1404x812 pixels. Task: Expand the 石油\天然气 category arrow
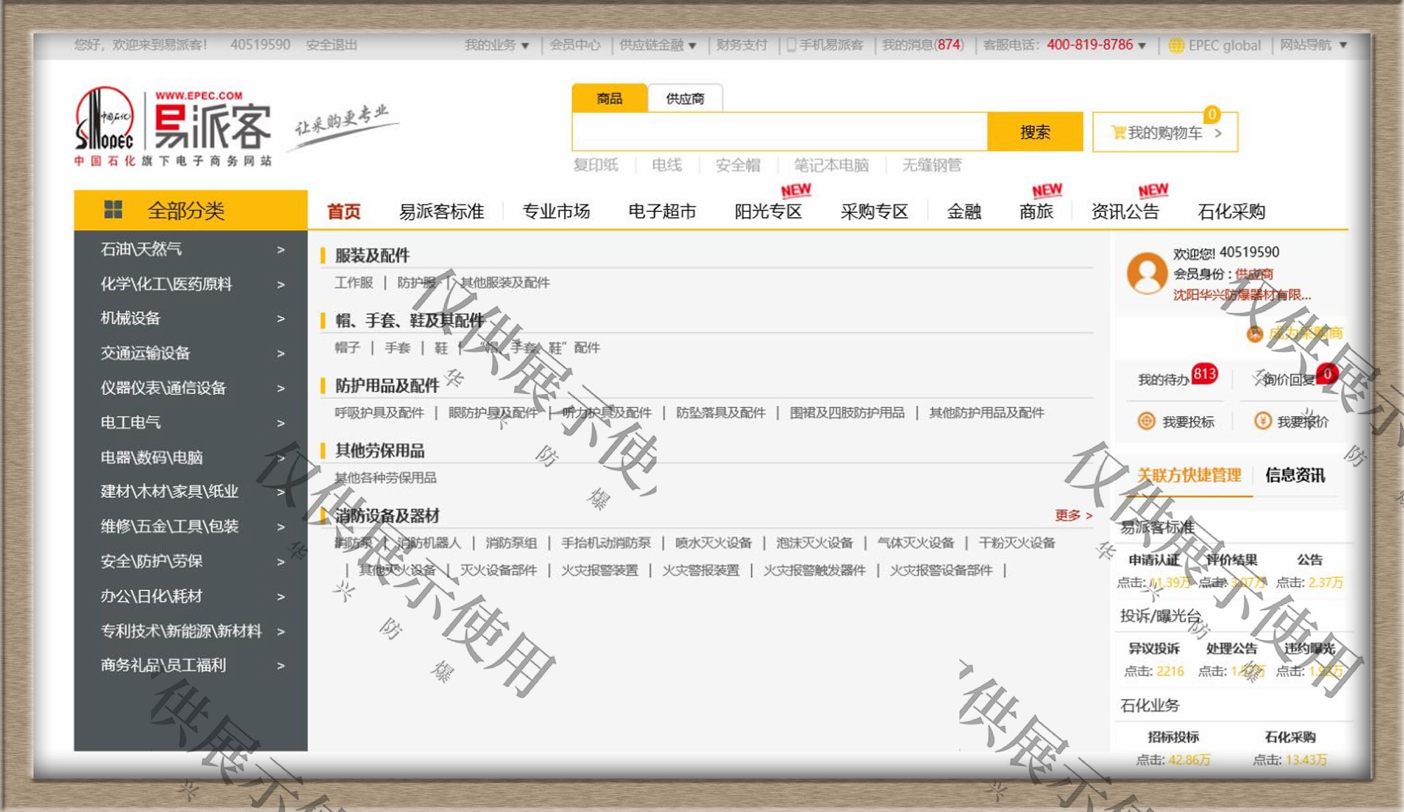coord(281,249)
